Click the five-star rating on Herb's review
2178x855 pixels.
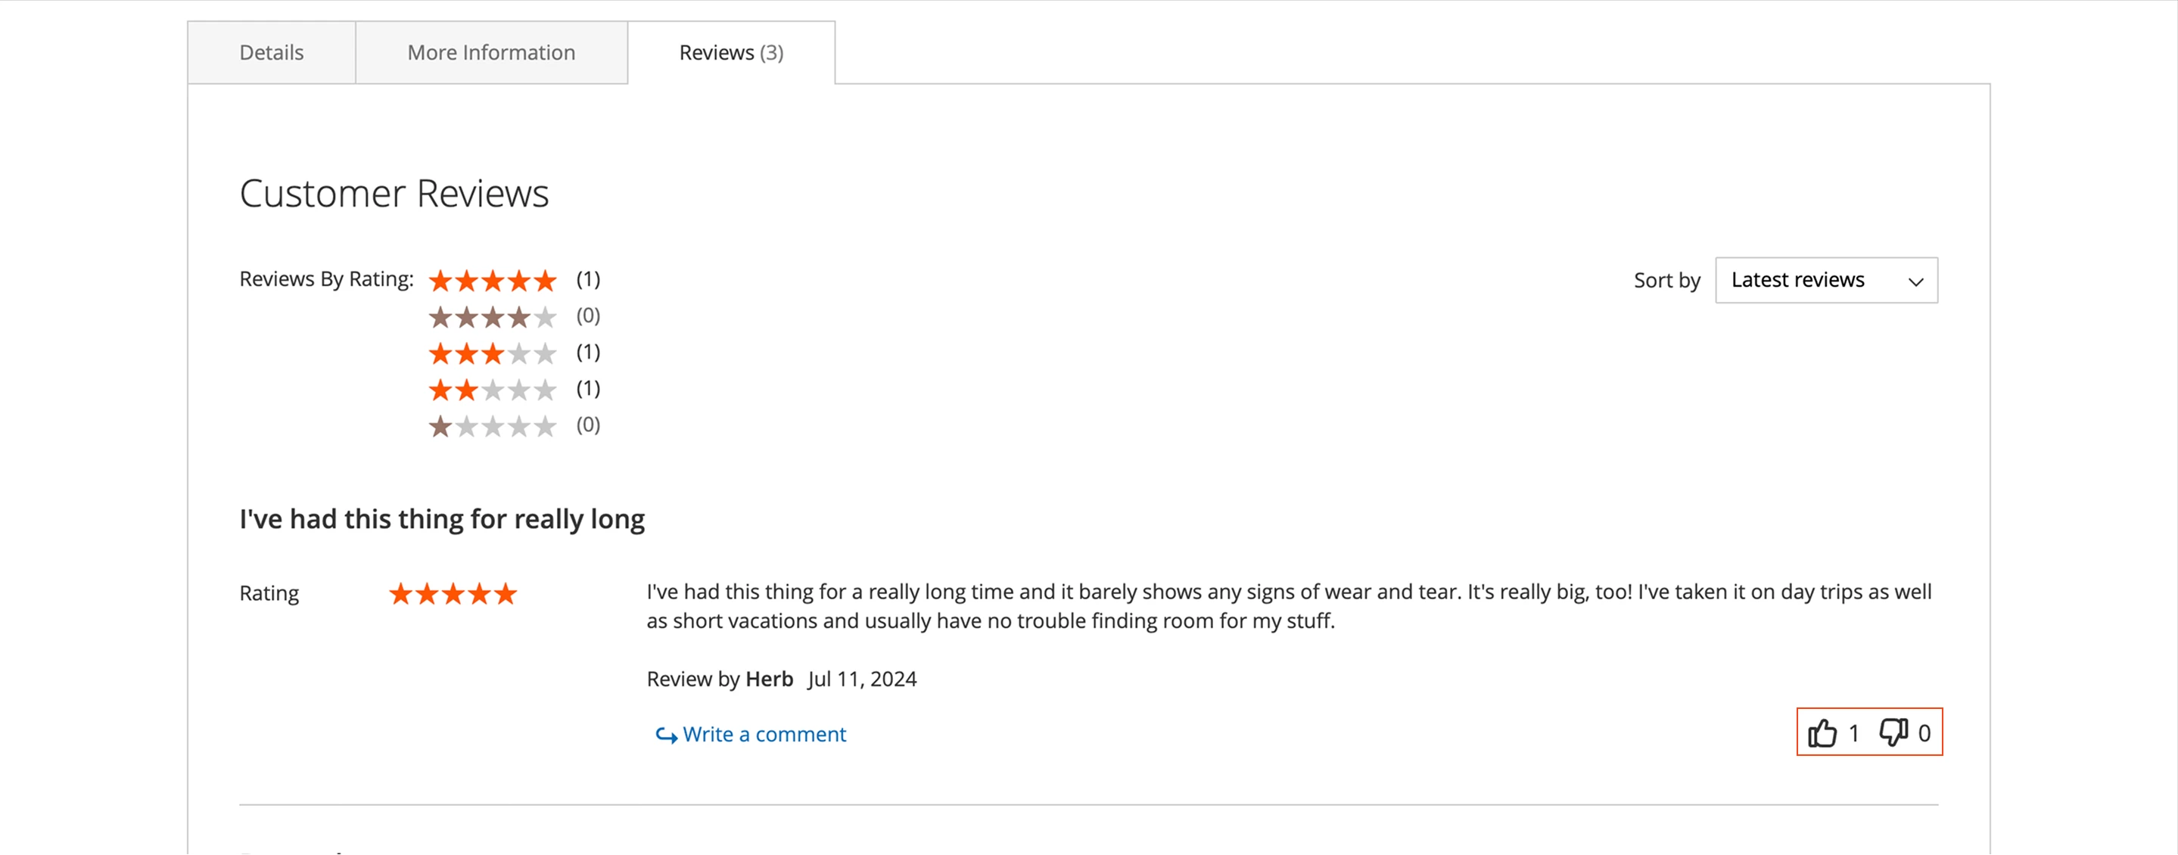pos(453,593)
